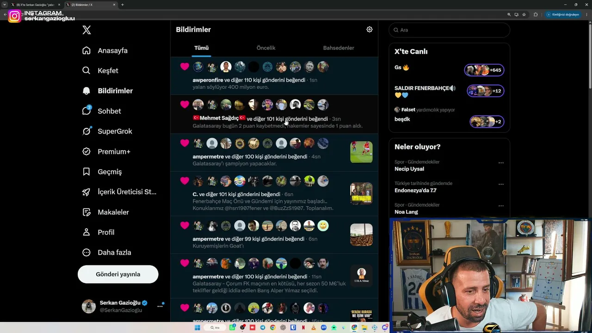Open the awperonfire profile link
Screen dimensions: 592x333
coord(208,80)
